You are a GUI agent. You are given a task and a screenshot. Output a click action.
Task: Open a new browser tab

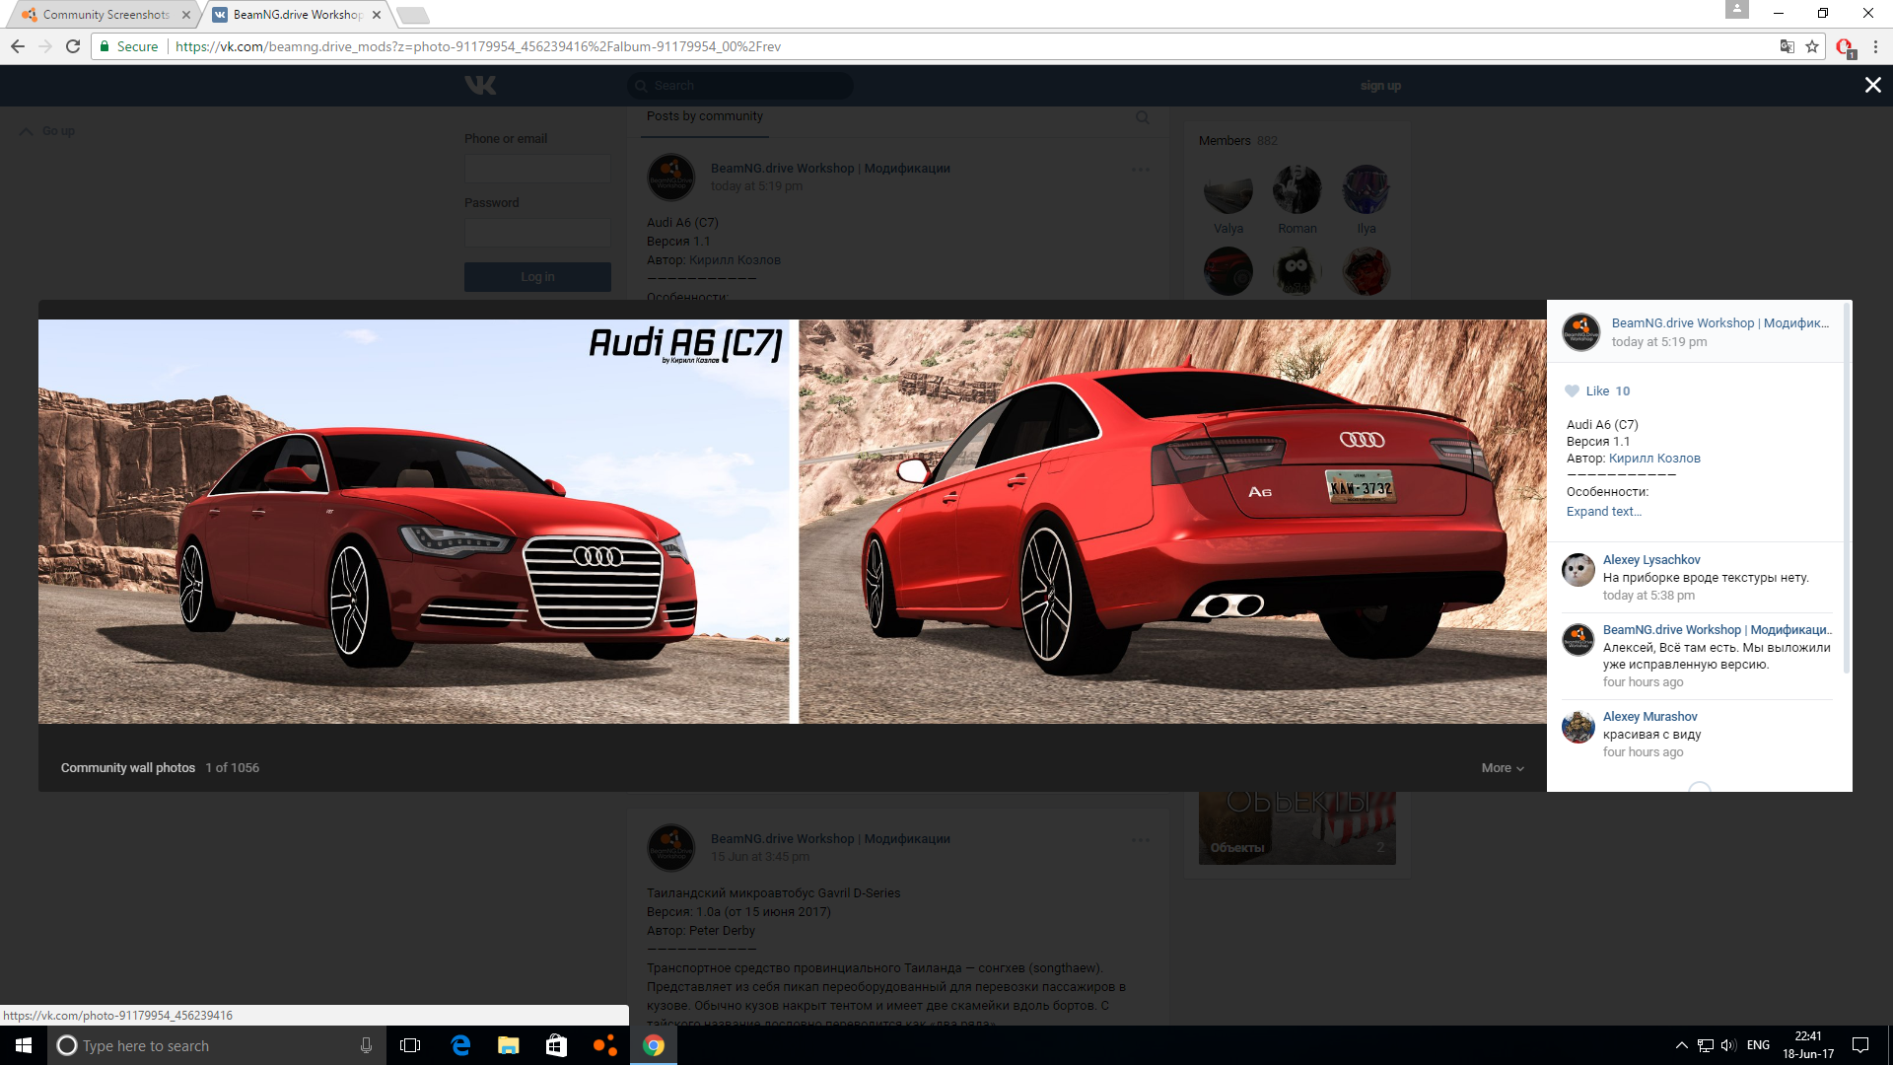coord(413,15)
